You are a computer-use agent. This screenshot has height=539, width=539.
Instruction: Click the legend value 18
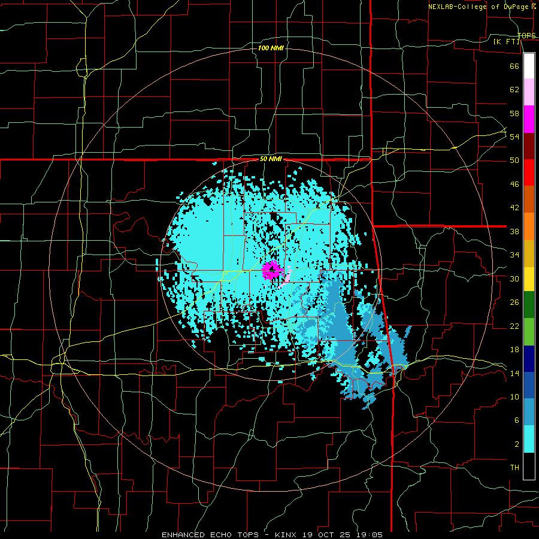pos(514,350)
